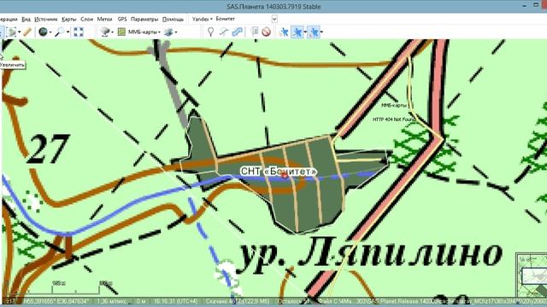Open the Параметры menu

coord(144,19)
